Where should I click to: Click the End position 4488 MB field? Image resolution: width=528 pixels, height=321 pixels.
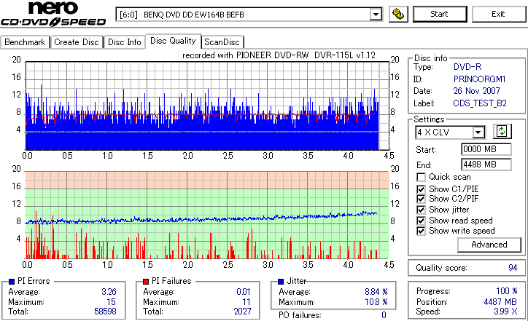point(486,165)
